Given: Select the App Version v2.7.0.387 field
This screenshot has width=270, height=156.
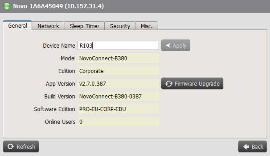Looking at the screenshot, I should click(x=118, y=84).
